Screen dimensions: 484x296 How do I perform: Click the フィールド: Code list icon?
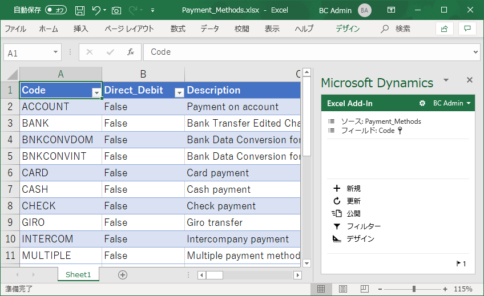(332, 131)
